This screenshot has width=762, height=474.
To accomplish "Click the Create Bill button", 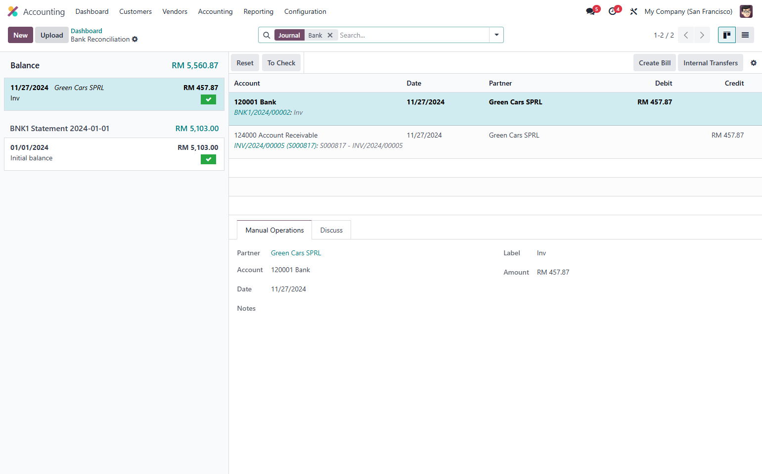I will (655, 63).
